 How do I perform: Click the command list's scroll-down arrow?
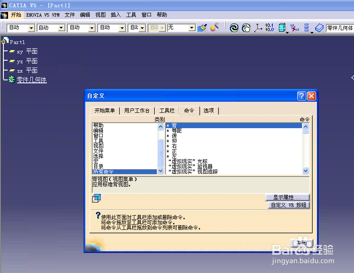(306, 170)
